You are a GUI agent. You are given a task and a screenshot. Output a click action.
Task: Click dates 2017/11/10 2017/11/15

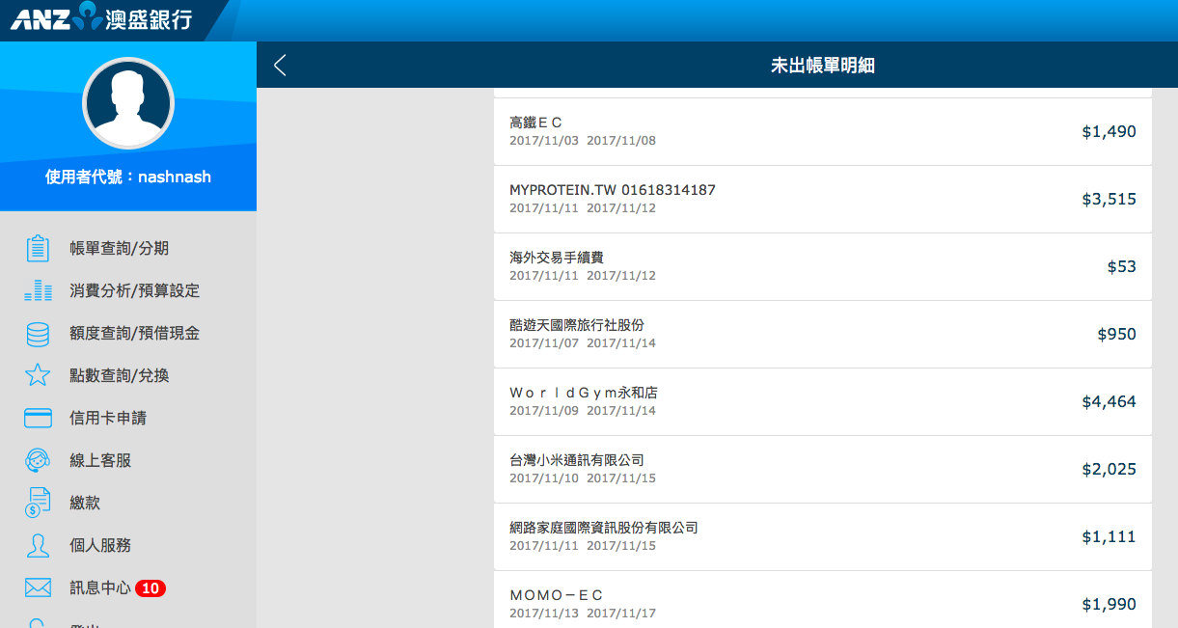point(583,478)
